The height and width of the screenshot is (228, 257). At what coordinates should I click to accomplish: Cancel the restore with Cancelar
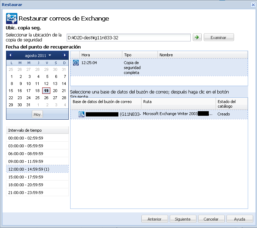(x=211, y=219)
